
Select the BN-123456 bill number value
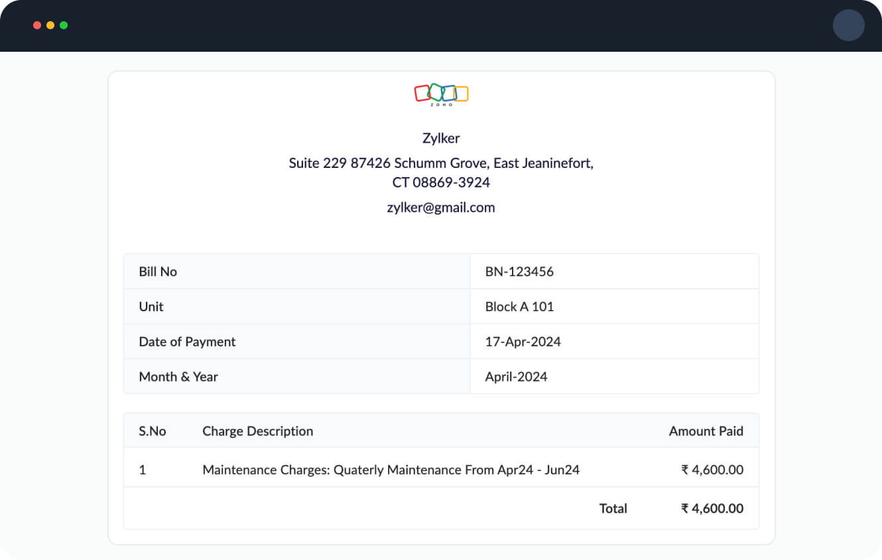coord(519,271)
